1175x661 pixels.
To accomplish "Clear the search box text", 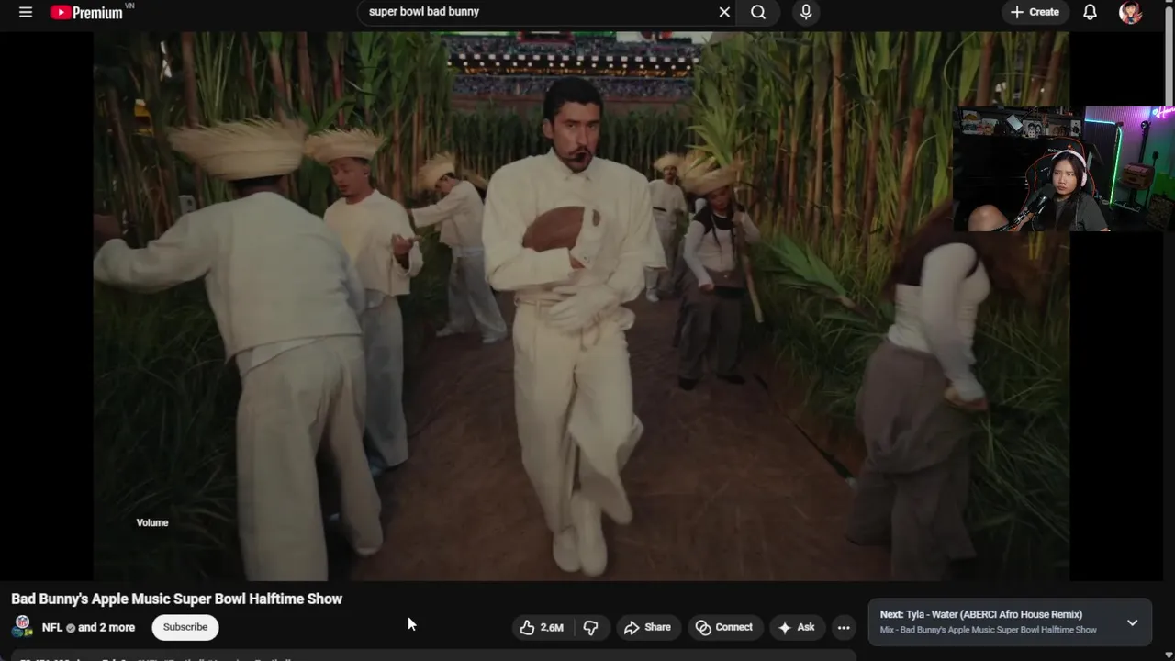I will 724,12.
